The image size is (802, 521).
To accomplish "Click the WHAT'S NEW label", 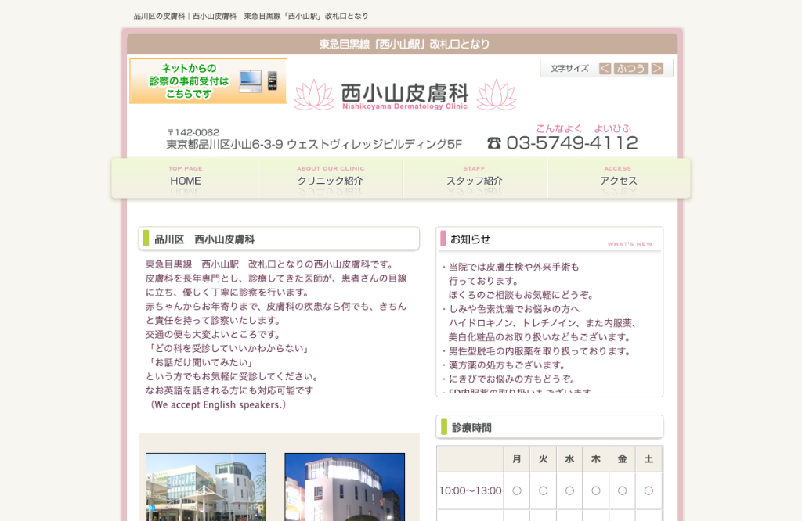I will 630,244.
